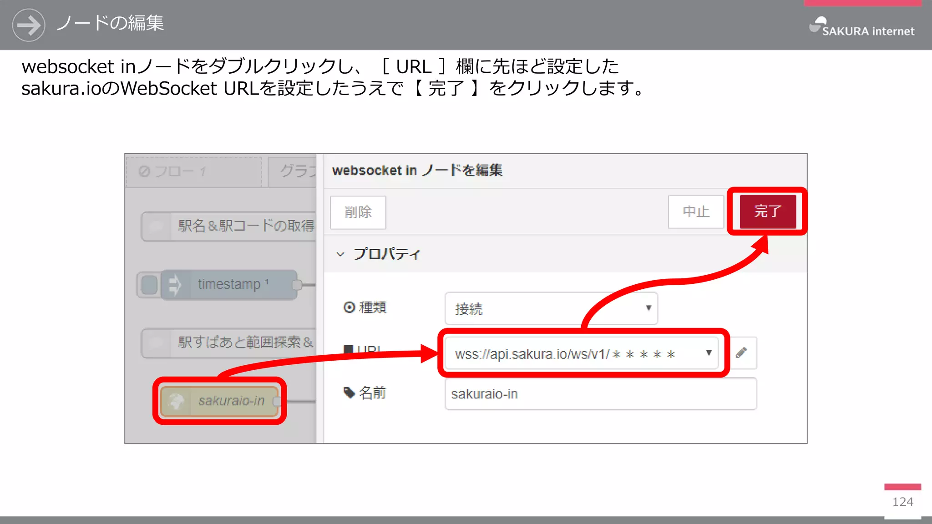Viewport: 932px width, 524px height.
Task: Switch to the グラフ tab
Action: pos(292,172)
